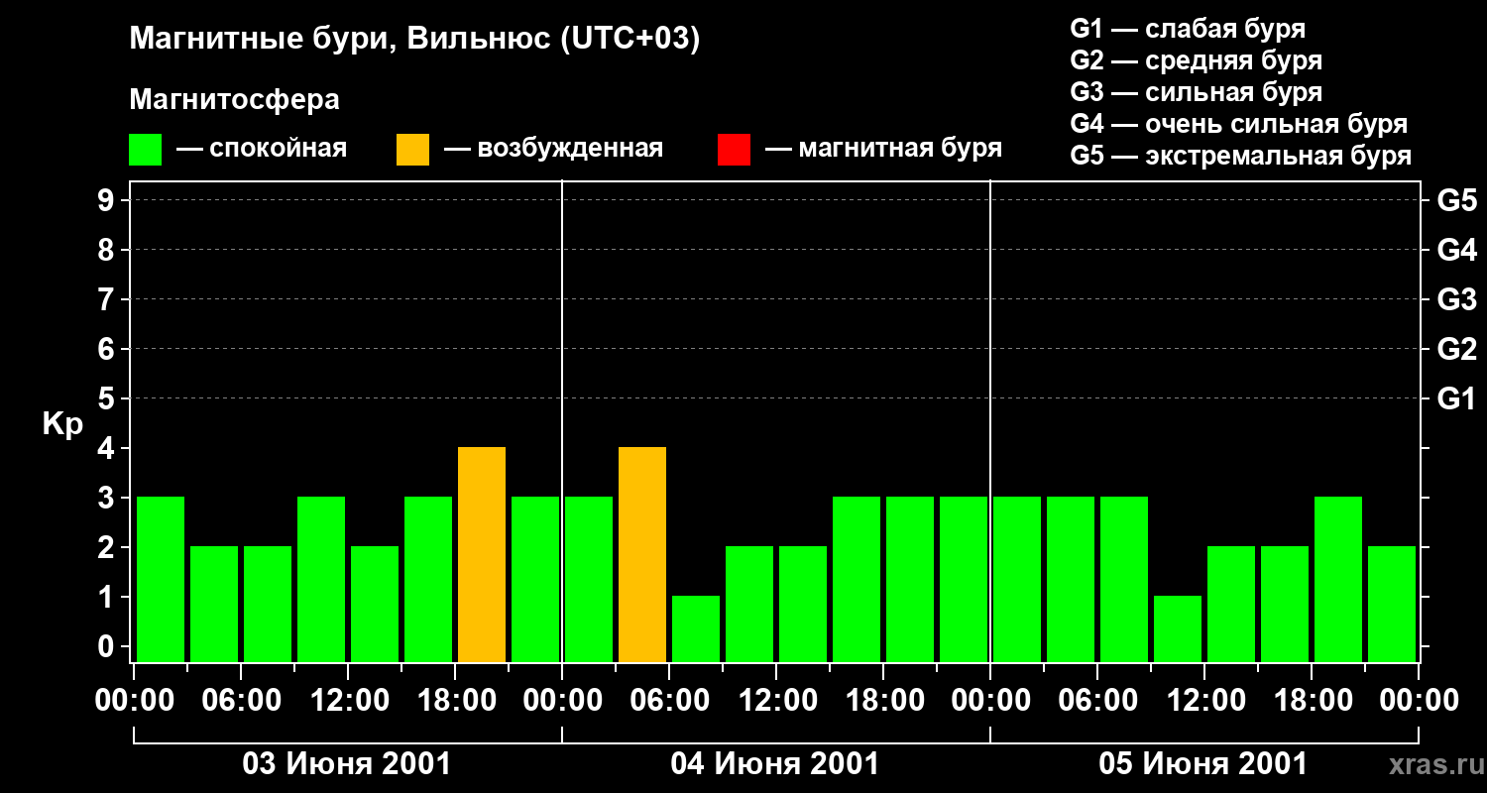This screenshot has width=1487, height=793.
Task: Select the 18:00–21:00 Kp 3 bar on 05 Июня
Action: [1338, 579]
